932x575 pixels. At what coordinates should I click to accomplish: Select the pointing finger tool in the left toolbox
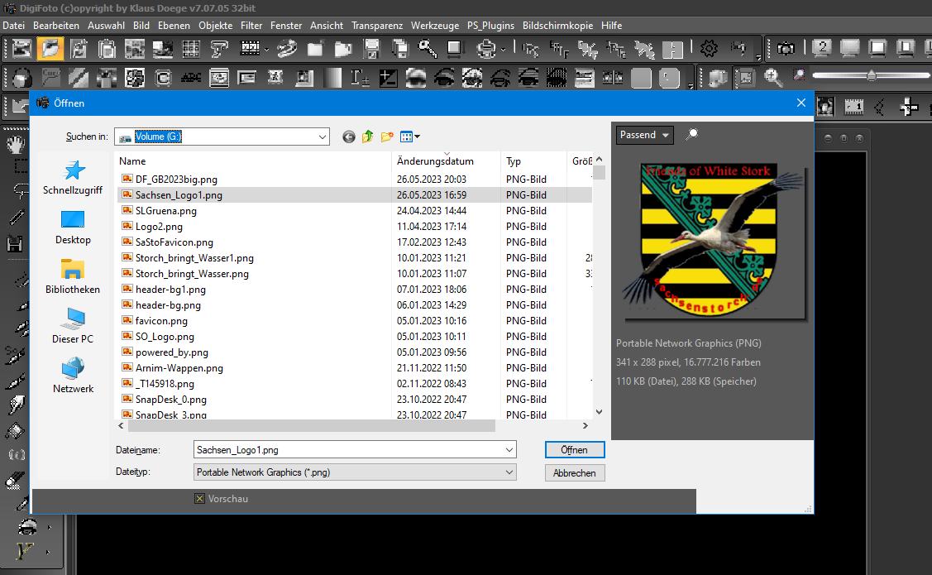(x=16, y=405)
